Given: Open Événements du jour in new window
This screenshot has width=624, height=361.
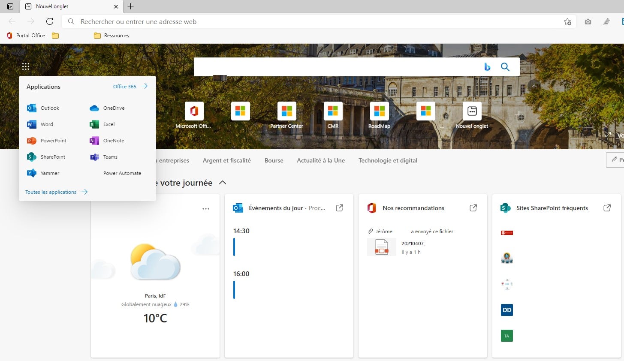Looking at the screenshot, I should (339, 208).
